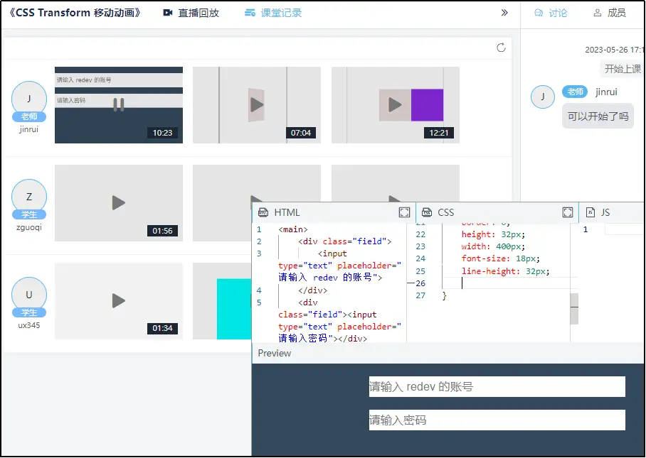The height and width of the screenshot is (458, 646).
Task: Click the account input field in Preview
Action: pyautogui.click(x=497, y=386)
